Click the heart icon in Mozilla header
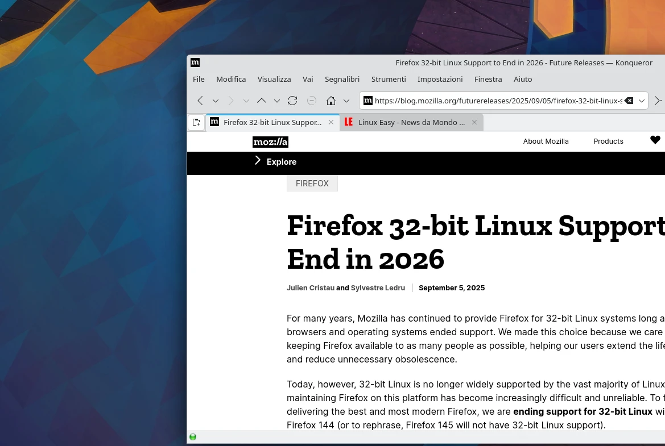This screenshot has height=446, width=665. [655, 140]
